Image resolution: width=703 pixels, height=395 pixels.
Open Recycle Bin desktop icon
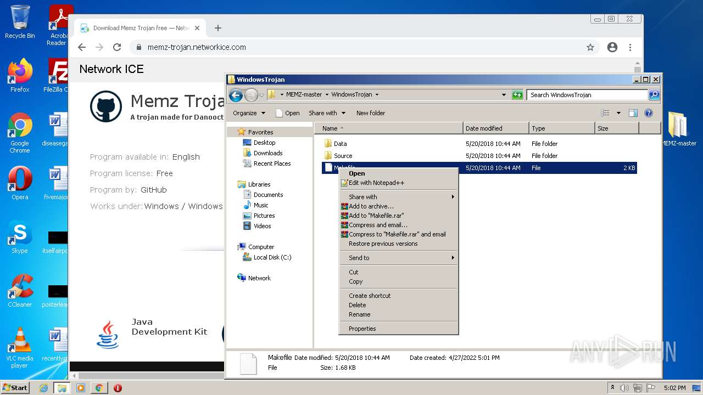(x=20, y=22)
